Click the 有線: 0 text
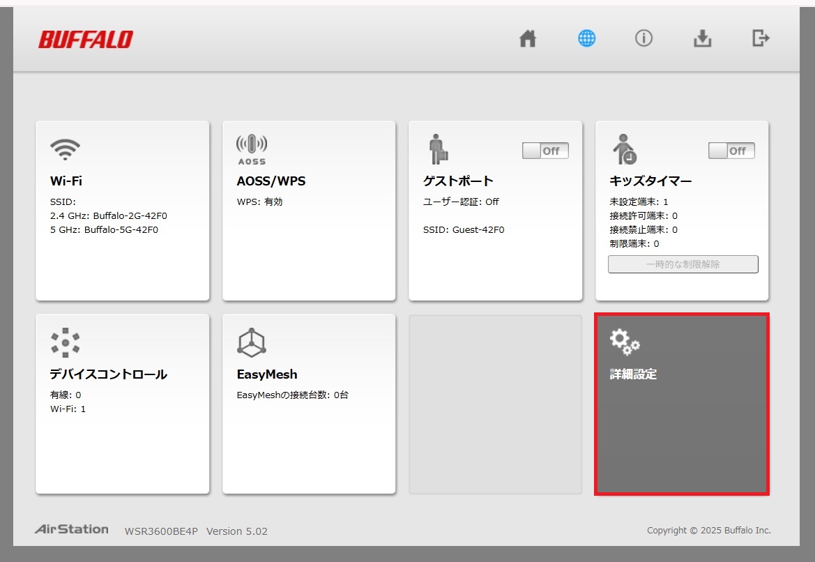815x562 pixels. point(66,395)
